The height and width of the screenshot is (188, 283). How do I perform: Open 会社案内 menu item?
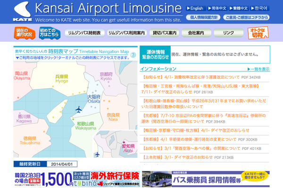pos(196,33)
